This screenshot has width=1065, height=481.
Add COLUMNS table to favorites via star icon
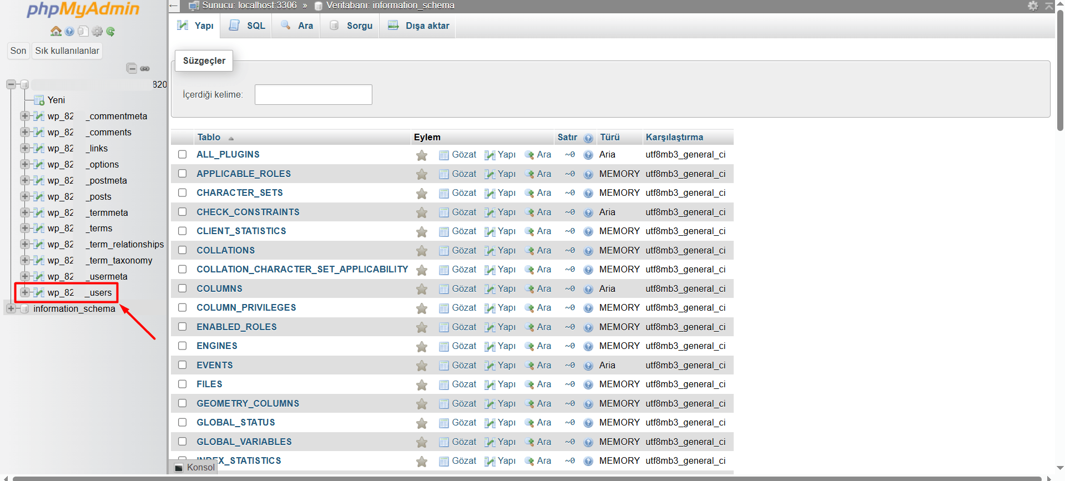click(422, 289)
